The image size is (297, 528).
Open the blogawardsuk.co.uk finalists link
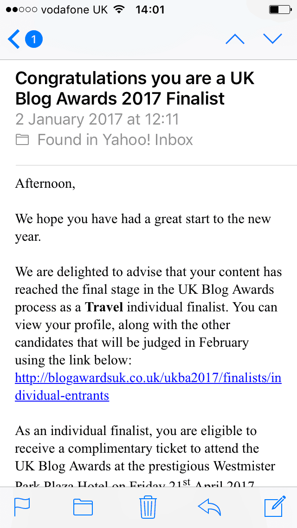click(148, 378)
